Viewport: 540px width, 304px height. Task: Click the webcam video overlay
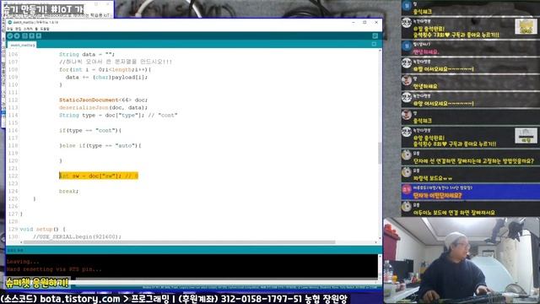tap(462, 260)
